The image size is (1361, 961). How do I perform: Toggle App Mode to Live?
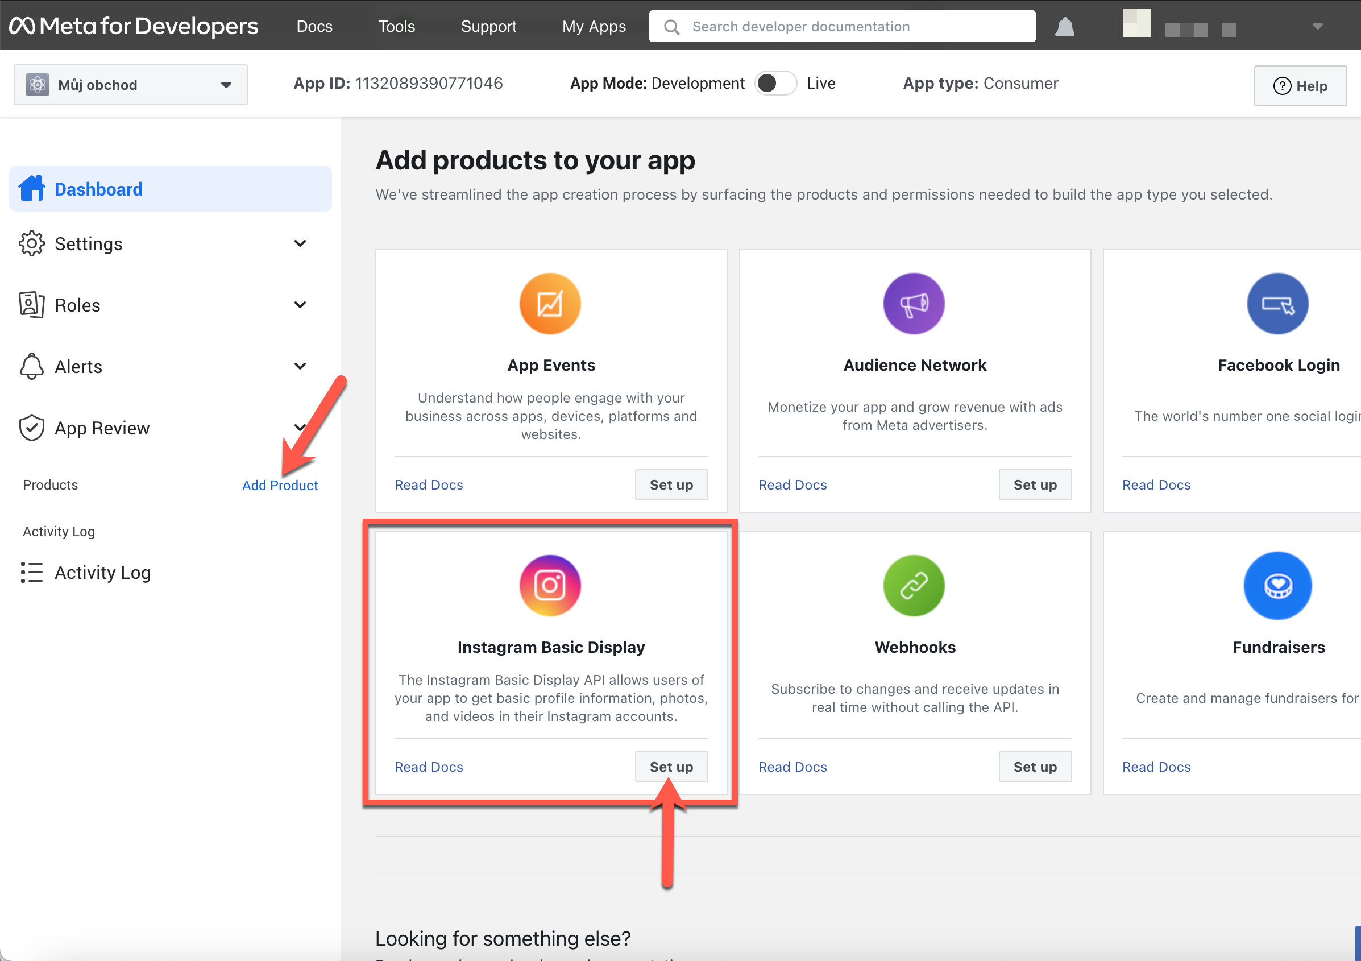click(775, 84)
